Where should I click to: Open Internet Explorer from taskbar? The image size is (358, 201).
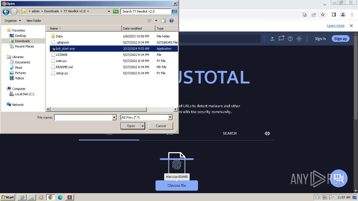tap(22, 197)
